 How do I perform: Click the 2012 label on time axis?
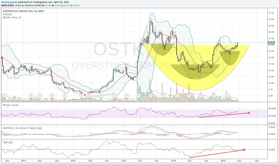73,161
